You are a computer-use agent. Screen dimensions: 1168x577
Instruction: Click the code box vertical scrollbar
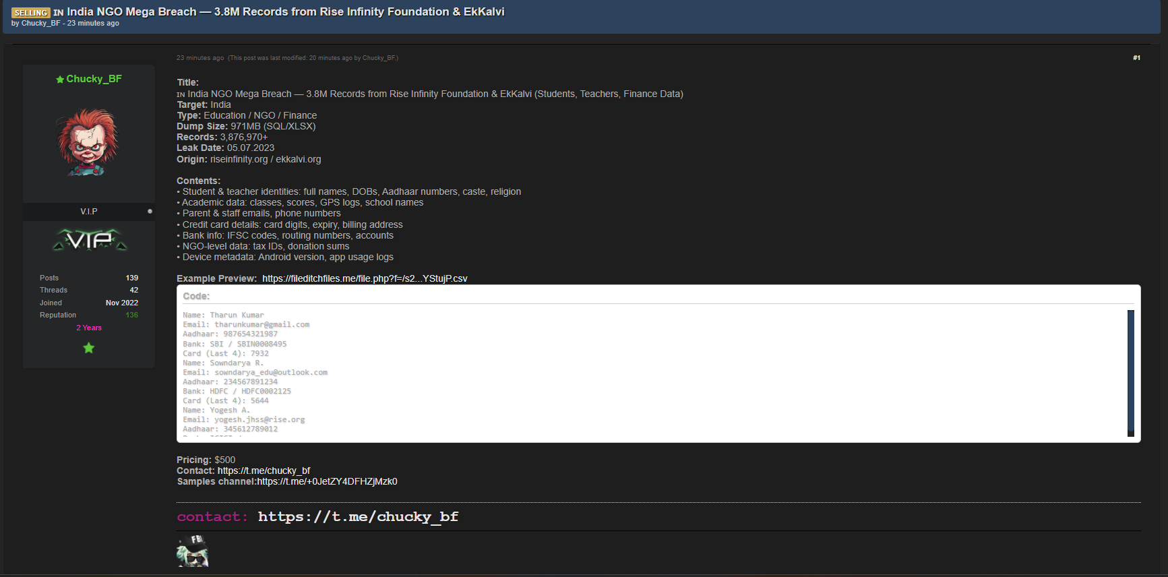(1130, 373)
